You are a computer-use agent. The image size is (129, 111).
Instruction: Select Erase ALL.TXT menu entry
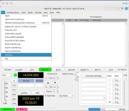pyautogui.click(x=26, y=30)
